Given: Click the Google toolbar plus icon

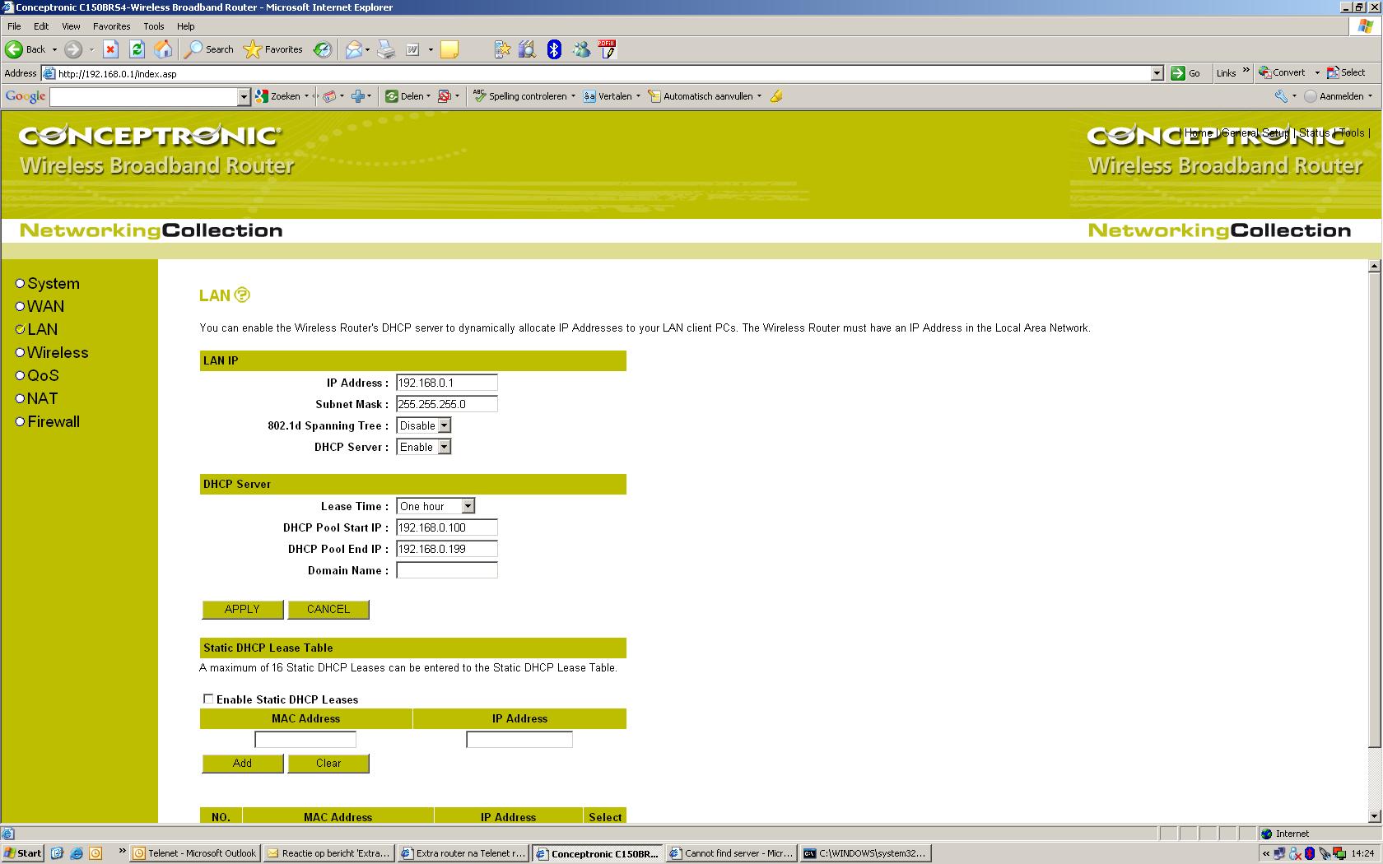Looking at the screenshot, I should tap(358, 96).
